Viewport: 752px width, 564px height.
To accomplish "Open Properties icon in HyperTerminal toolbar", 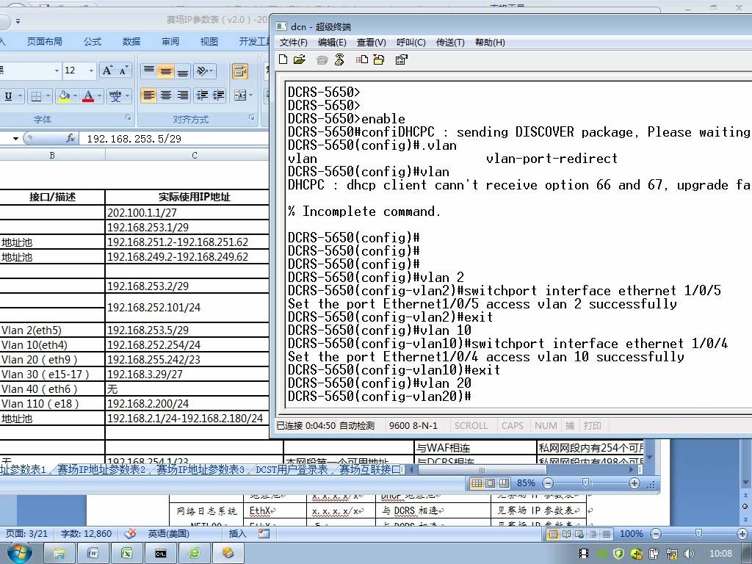I will pyautogui.click(x=401, y=59).
